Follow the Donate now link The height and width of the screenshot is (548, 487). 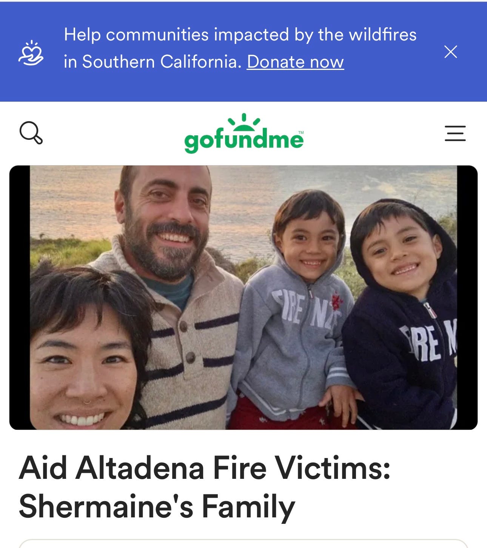point(295,62)
